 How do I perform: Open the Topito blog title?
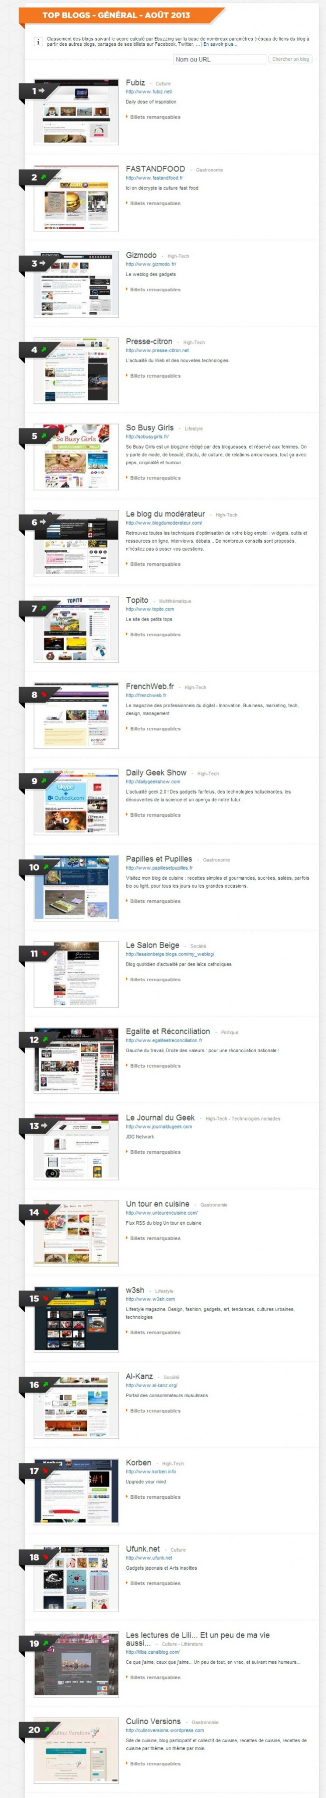point(136,601)
